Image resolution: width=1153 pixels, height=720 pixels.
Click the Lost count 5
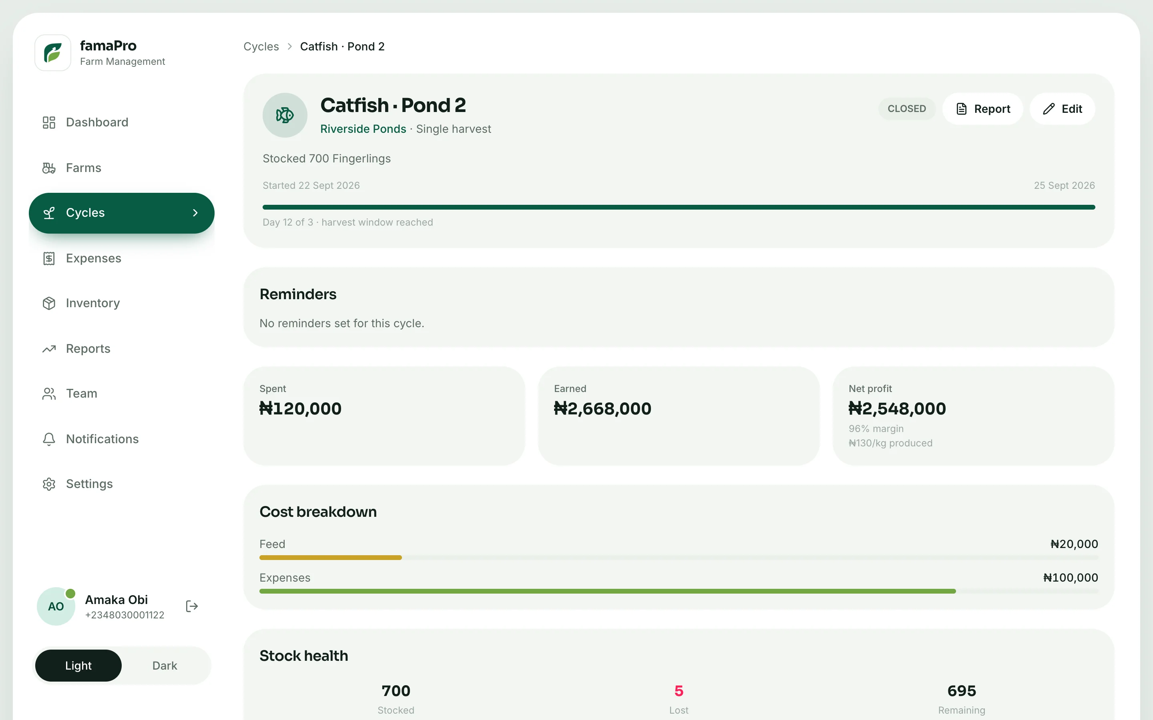click(679, 691)
